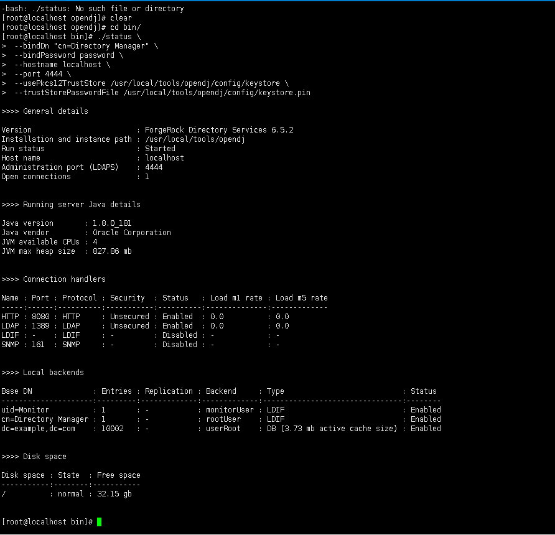
Task: Click 'DB (3.73 mb active cache size)' type
Action: [332, 429]
